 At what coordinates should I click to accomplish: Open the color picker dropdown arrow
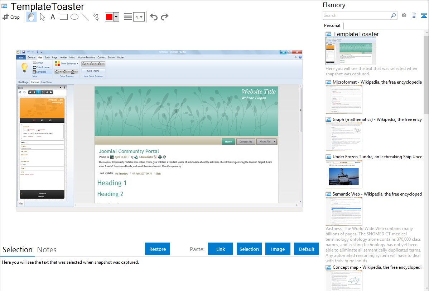click(x=116, y=17)
